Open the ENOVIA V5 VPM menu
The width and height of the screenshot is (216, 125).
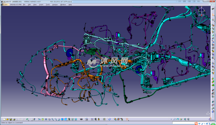pyautogui.click(x=16, y=5)
